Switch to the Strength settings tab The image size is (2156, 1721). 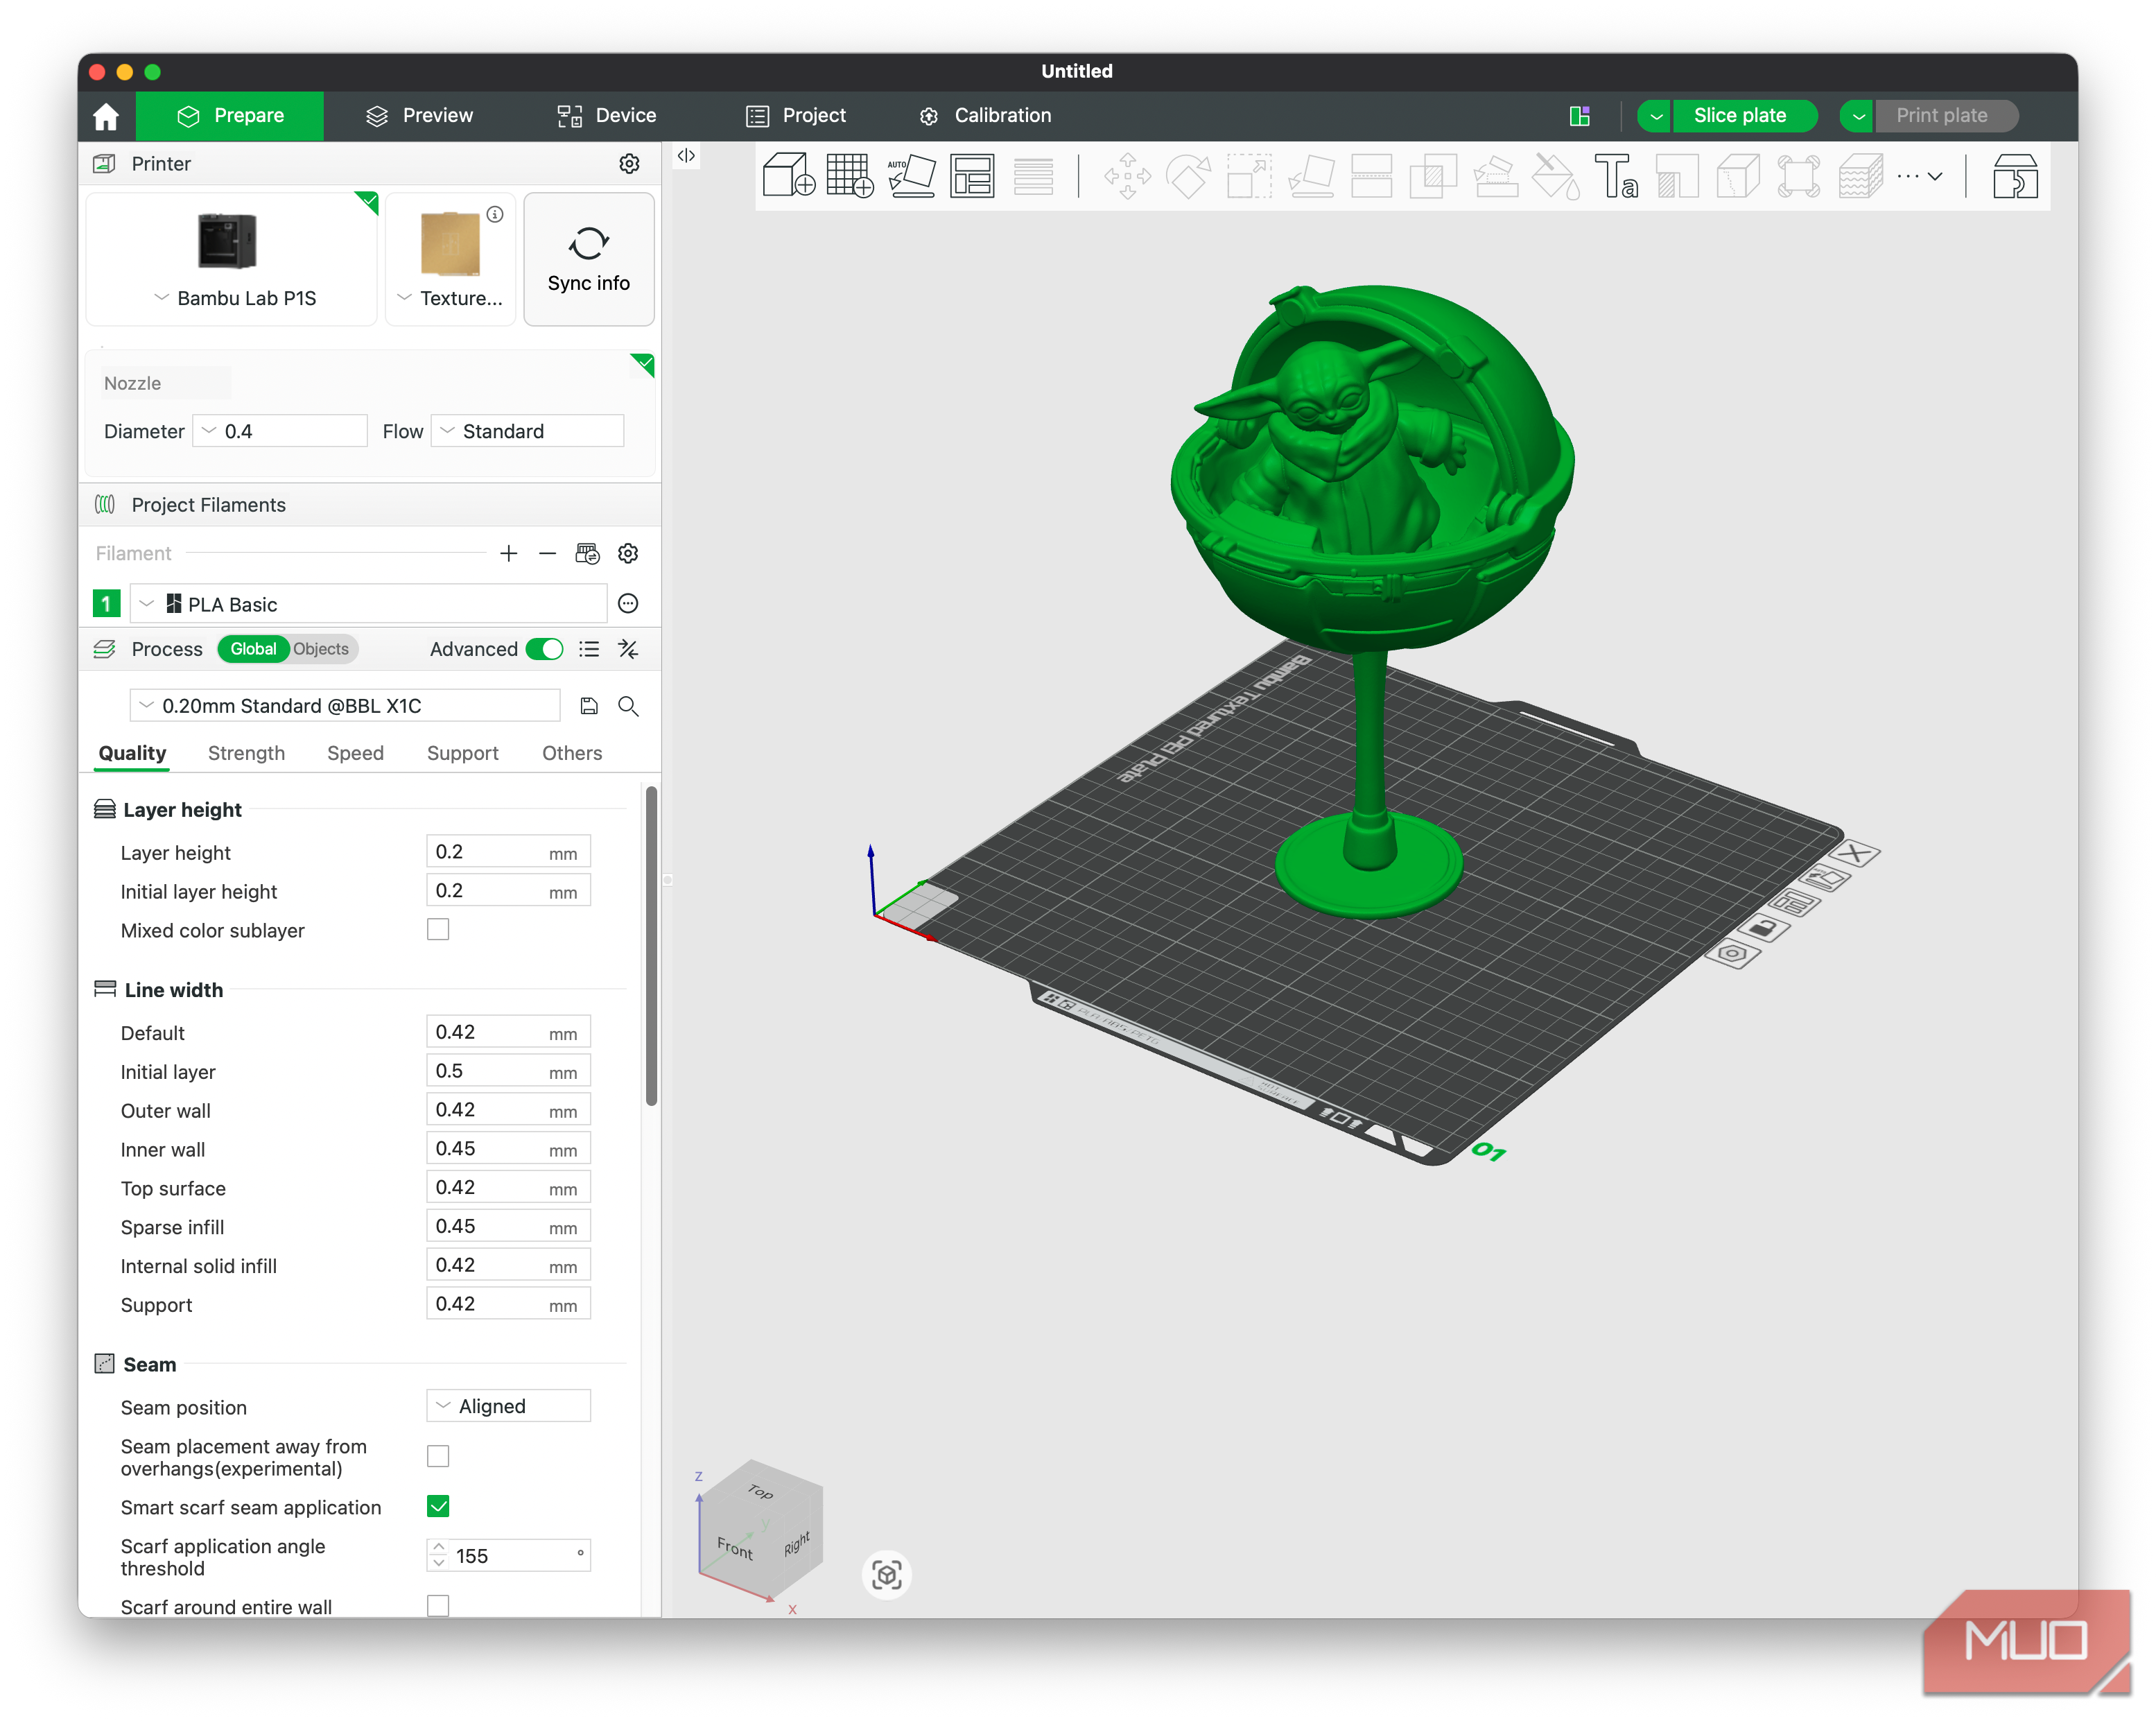pos(246,753)
